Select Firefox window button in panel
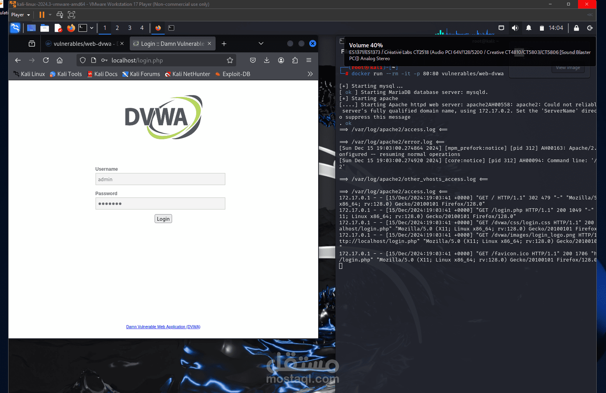Screen dimensions: 606x393 click(x=158, y=28)
